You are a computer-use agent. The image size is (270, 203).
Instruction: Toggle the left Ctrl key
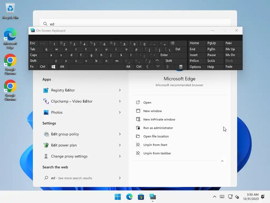44,67
